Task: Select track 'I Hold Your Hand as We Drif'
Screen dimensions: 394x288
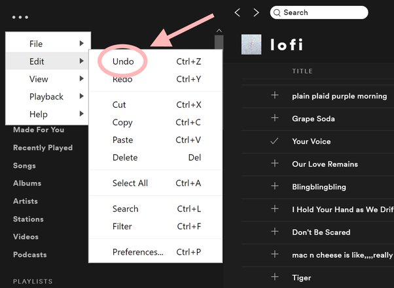Action: coord(343,210)
